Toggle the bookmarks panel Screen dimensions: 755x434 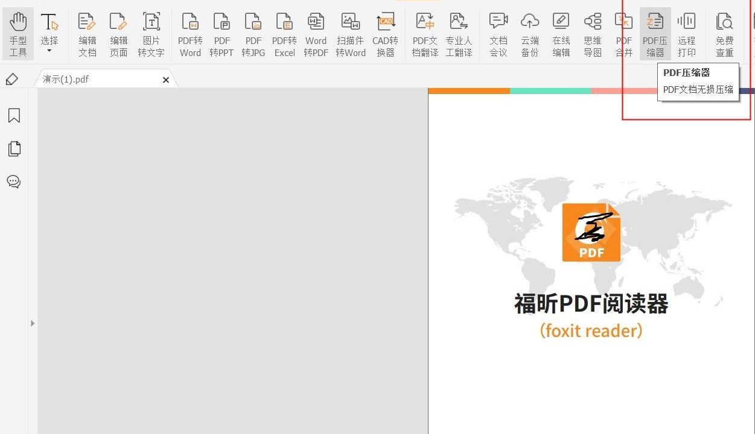point(13,115)
